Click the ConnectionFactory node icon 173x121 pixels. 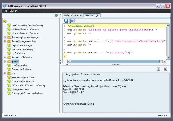pos(9,69)
